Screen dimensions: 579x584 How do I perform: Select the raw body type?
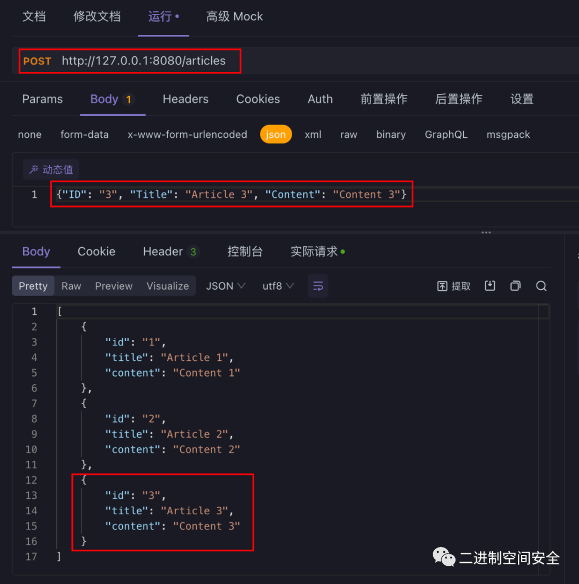click(x=348, y=135)
